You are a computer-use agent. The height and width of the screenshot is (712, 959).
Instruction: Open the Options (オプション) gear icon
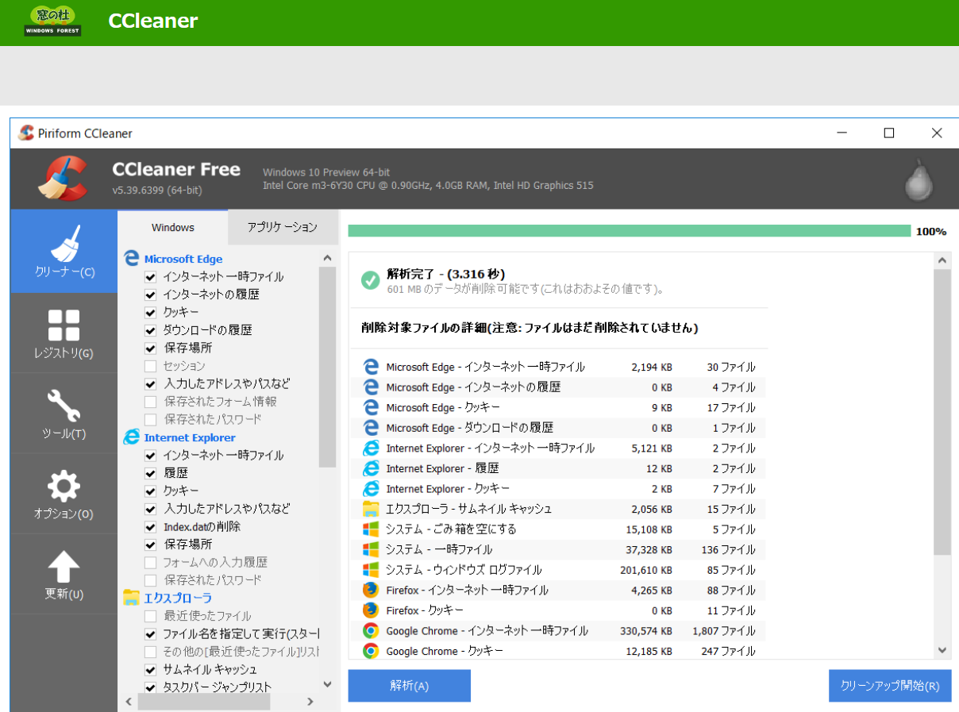64,486
